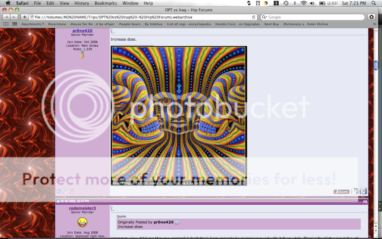Click the Safari back navigation arrow
Viewport: 382px width, 239px height.
[6, 17]
